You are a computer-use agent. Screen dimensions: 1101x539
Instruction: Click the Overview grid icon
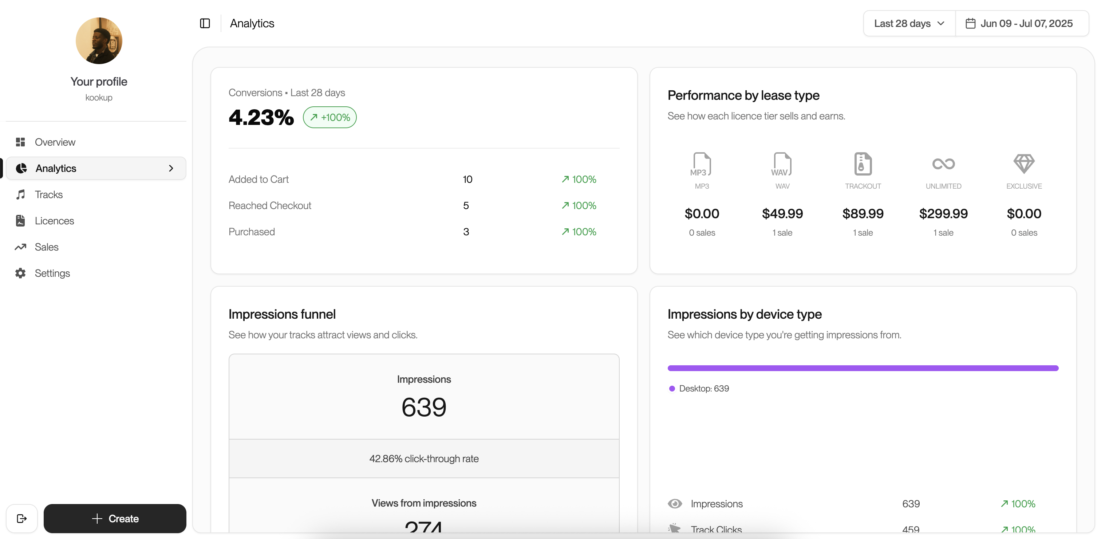click(x=20, y=142)
